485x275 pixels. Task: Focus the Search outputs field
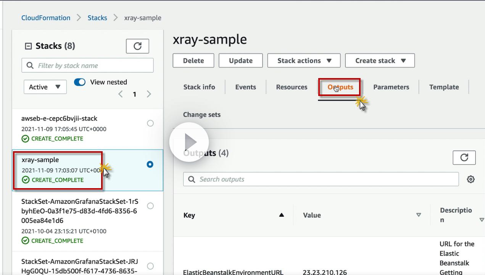(x=321, y=179)
